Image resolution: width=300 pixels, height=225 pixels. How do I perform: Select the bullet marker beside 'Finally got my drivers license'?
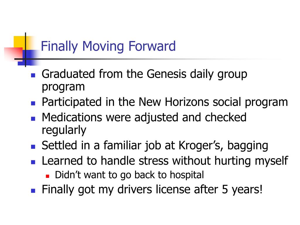(33, 190)
